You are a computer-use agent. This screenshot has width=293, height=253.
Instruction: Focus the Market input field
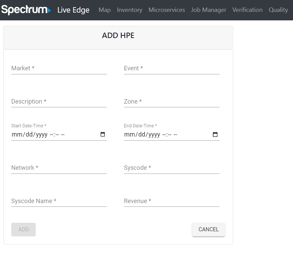pos(59,68)
